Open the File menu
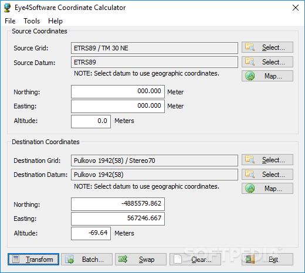The width and height of the screenshot is (305, 273). pos(10,21)
